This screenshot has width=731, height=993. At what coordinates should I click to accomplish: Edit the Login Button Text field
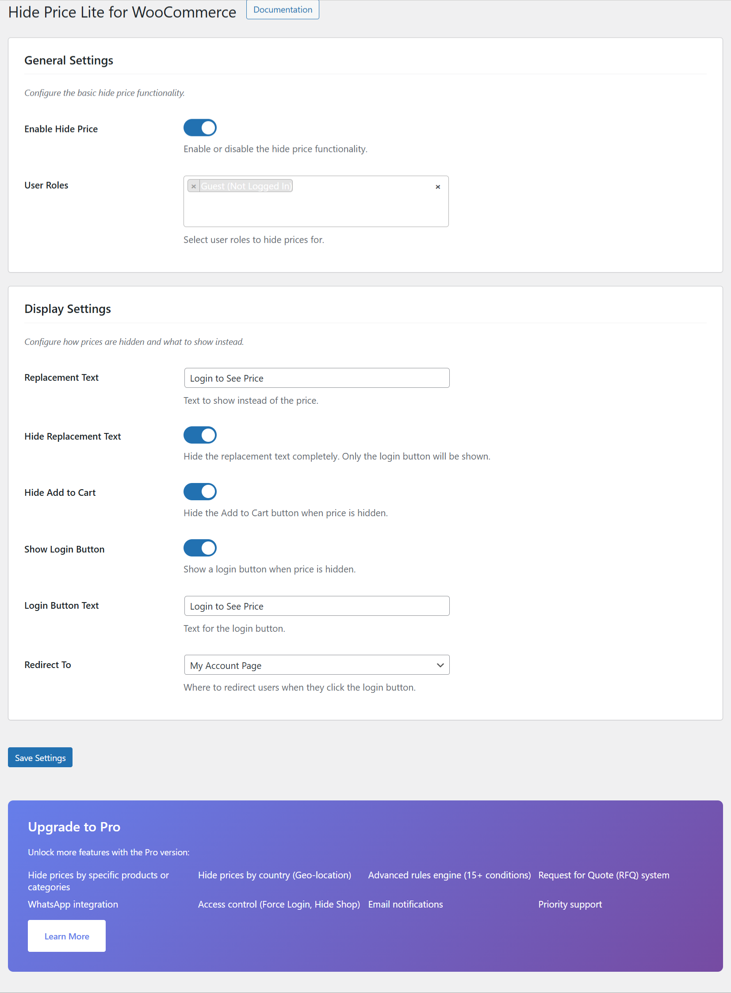tap(316, 606)
